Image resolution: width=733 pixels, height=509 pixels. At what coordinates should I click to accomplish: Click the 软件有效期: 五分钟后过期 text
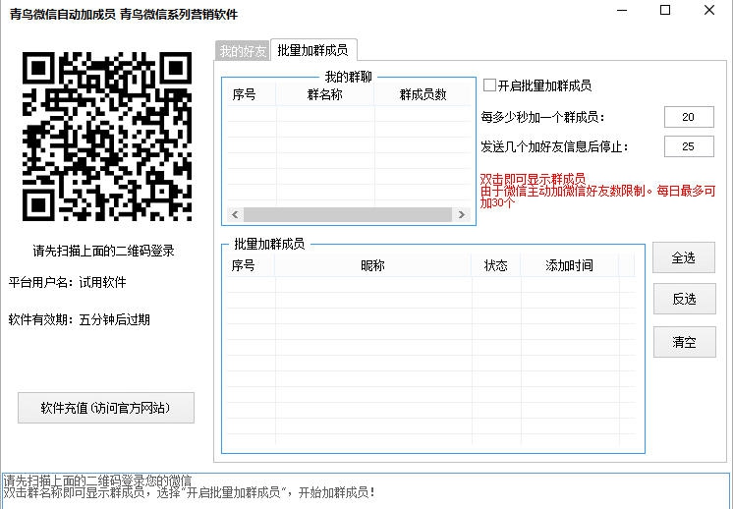[x=79, y=319]
